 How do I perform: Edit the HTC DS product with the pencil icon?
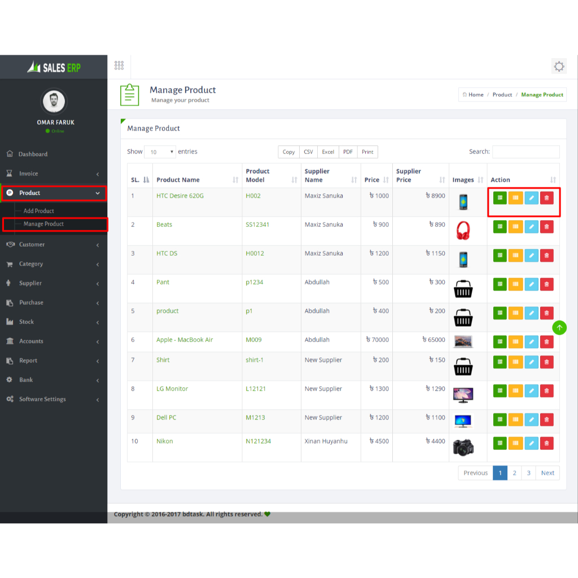pyautogui.click(x=531, y=256)
